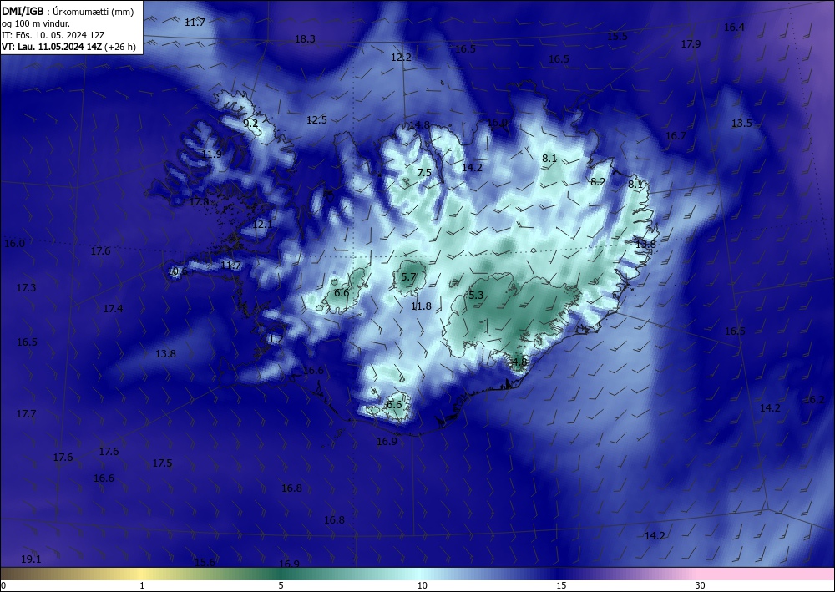Image resolution: width=835 pixels, height=592 pixels.
Task: Click the 16.7 value label
Action: (x=676, y=136)
